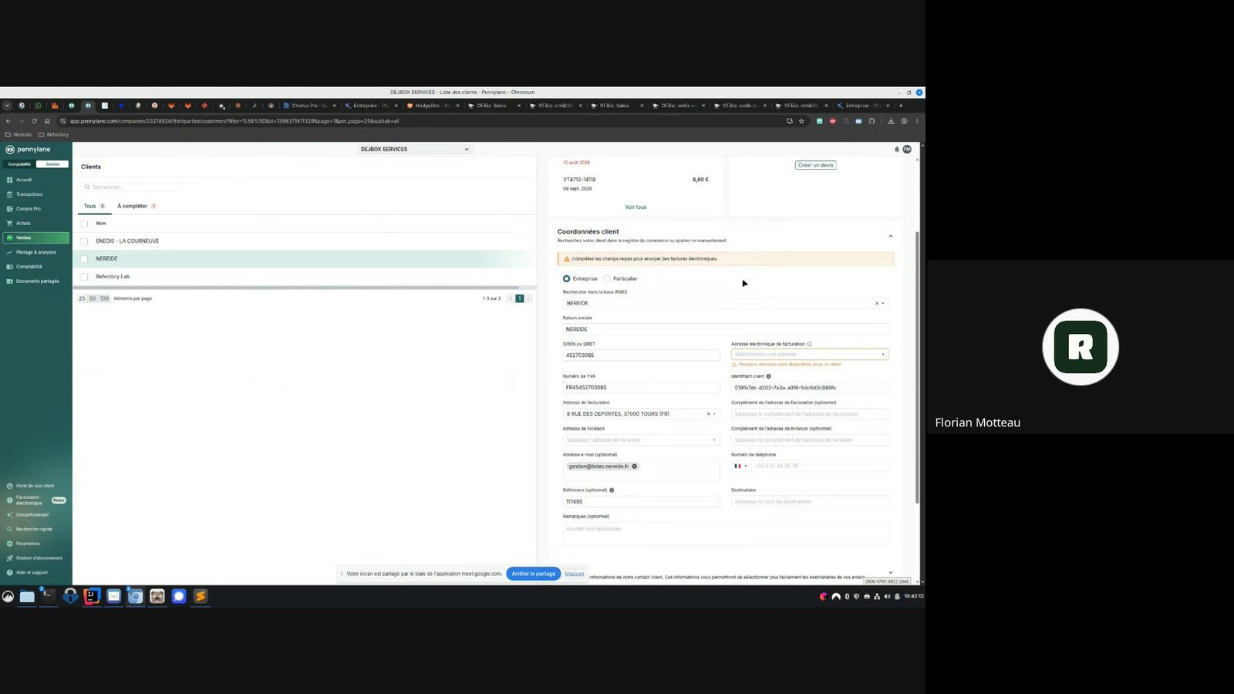
Task: Collapse the Coordonnées client section
Action: 891,236
